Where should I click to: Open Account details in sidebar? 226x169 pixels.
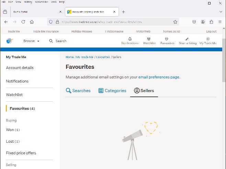click(20, 68)
